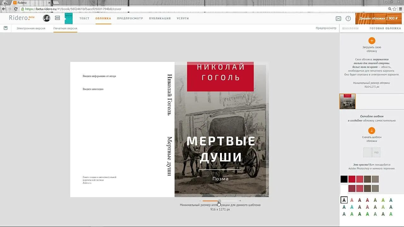Open the book list stack icon
404x227 pixels.
pyautogui.click(x=57, y=18)
